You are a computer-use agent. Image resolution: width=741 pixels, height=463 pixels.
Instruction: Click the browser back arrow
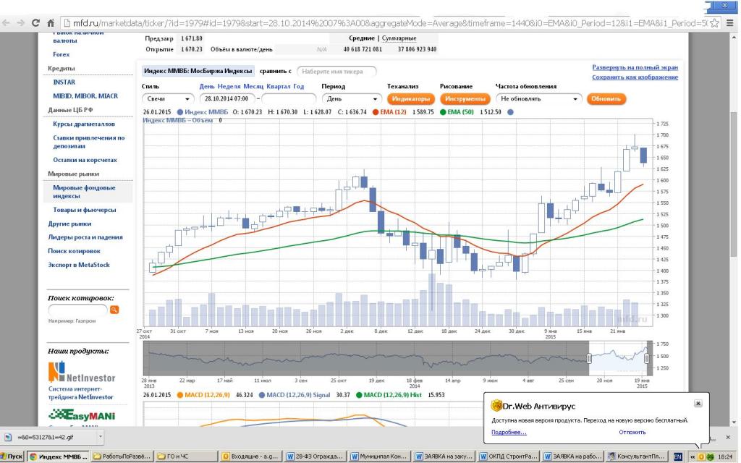click(x=7, y=23)
